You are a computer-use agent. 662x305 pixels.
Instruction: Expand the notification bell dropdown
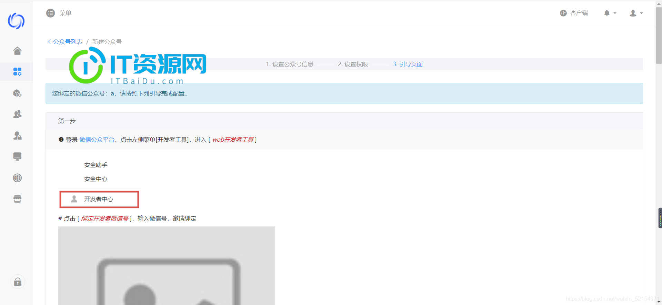pyautogui.click(x=610, y=13)
